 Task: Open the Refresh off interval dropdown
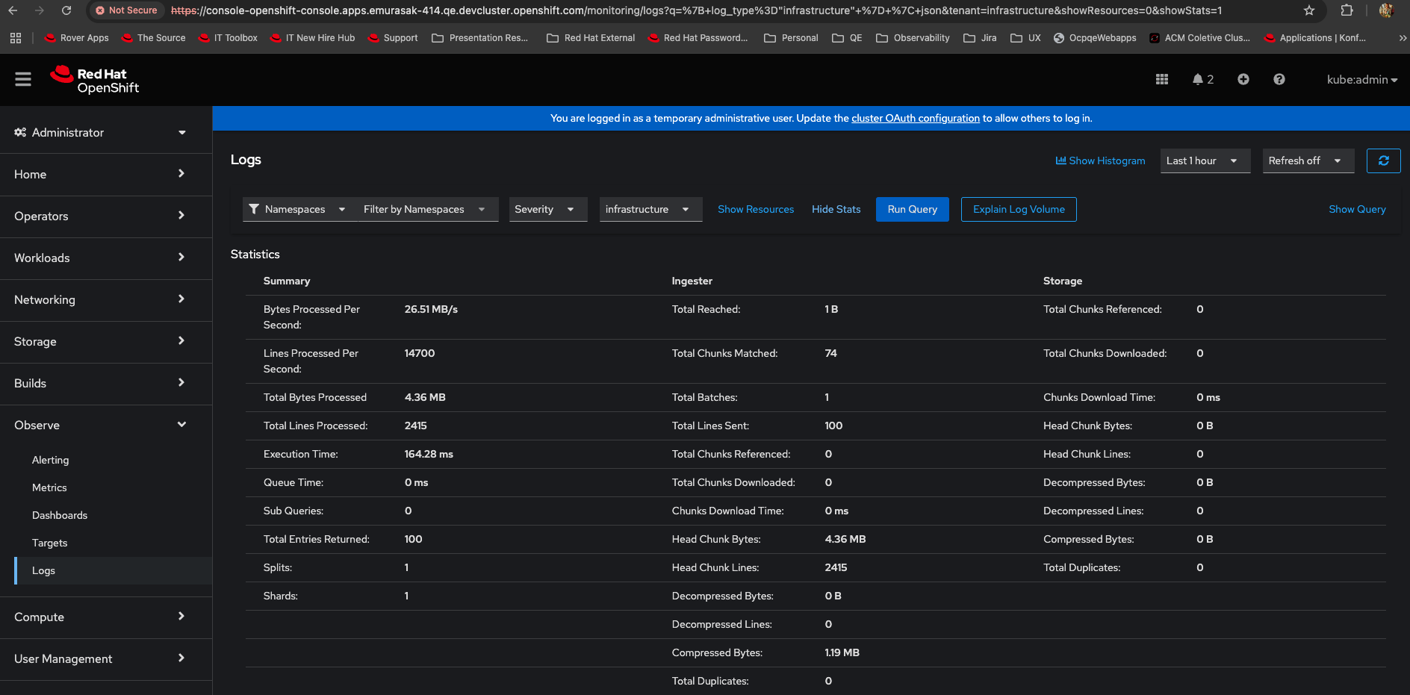click(x=1307, y=160)
